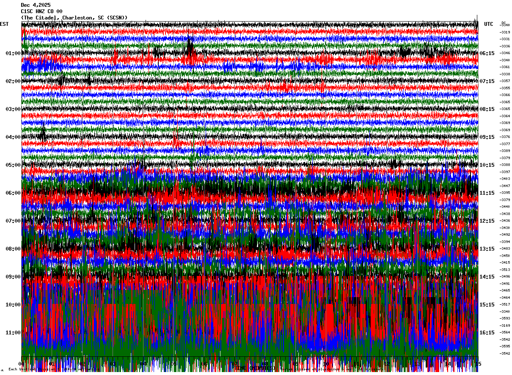Click the DC offset value -3447
This screenshot has width=512, height=375.
(505, 186)
